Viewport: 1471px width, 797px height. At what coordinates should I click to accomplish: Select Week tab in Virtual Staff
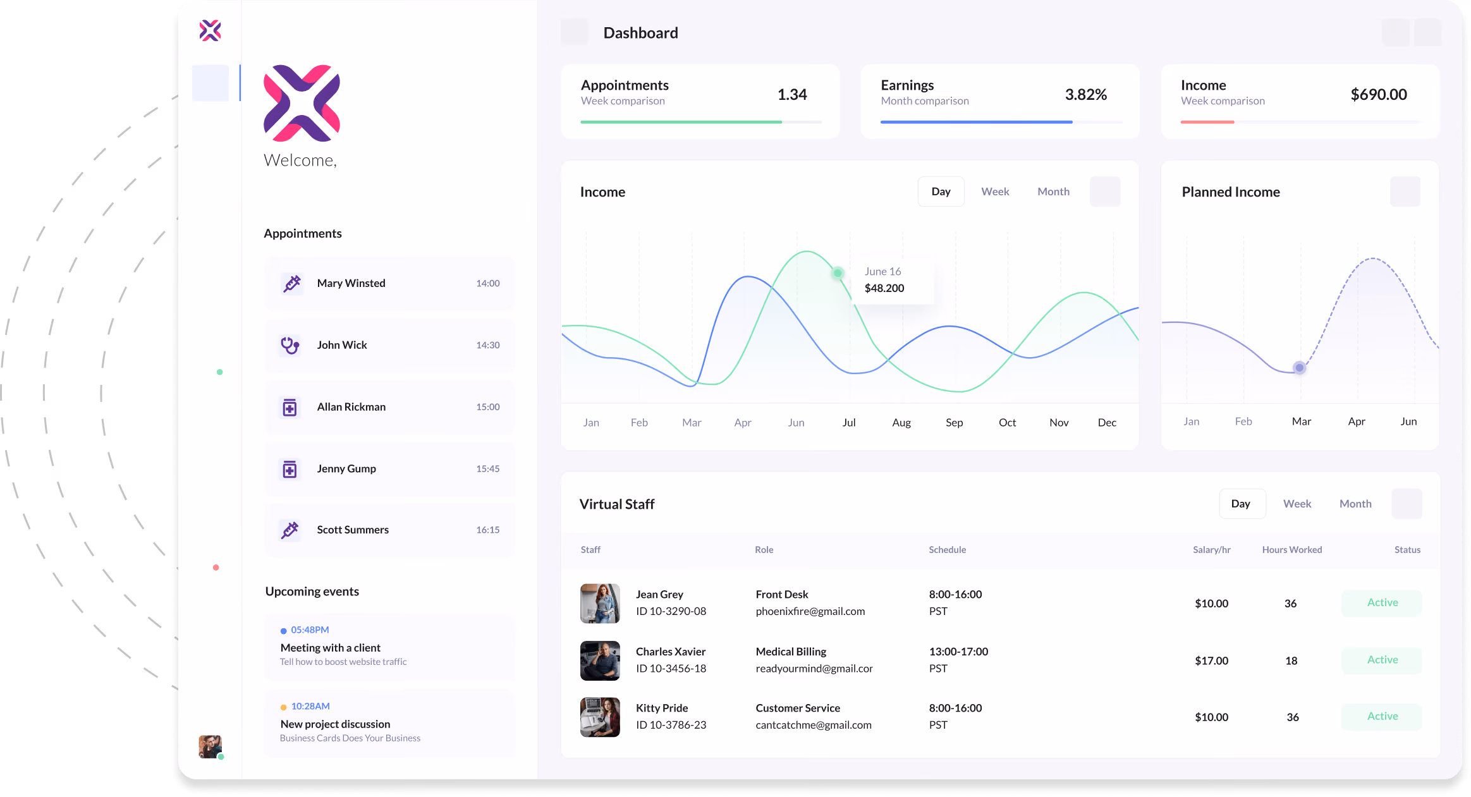pyautogui.click(x=1297, y=504)
